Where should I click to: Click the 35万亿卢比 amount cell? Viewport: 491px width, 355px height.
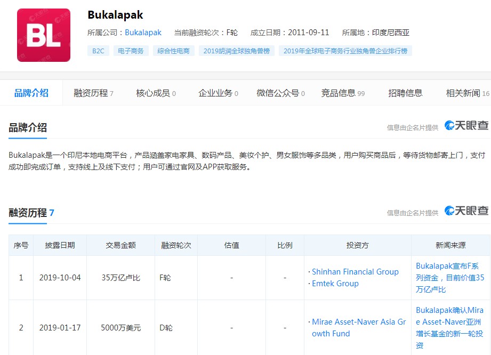point(120,278)
